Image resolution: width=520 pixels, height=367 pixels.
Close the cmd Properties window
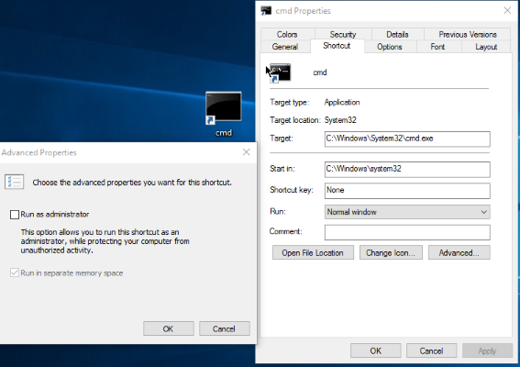click(x=507, y=11)
